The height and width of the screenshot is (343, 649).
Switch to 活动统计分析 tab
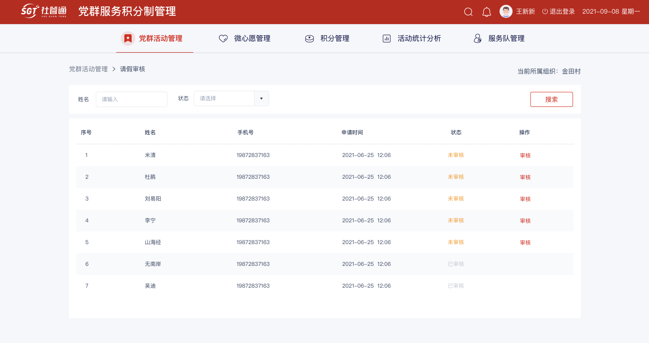click(412, 39)
